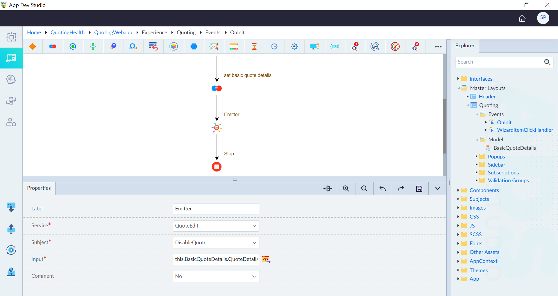The height and width of the screenshot is (296, 558).
Task: Switch to the Properties tab
Action: point(39,188)
